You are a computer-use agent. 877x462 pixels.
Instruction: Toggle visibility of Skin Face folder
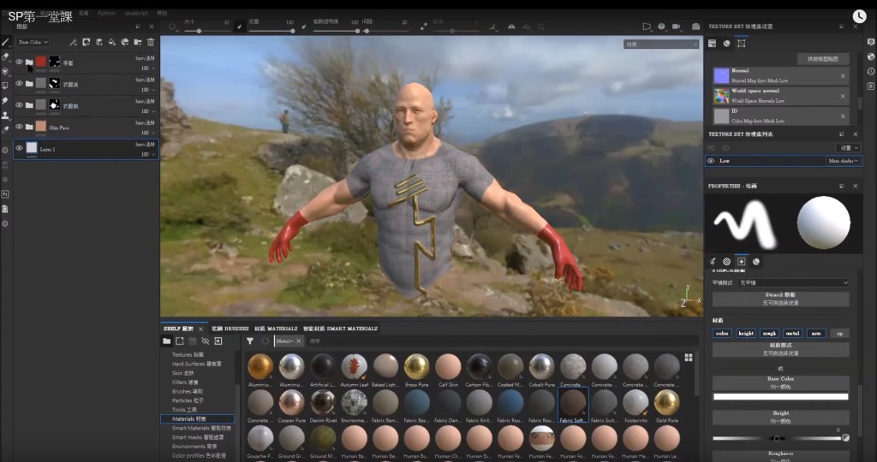19,127
